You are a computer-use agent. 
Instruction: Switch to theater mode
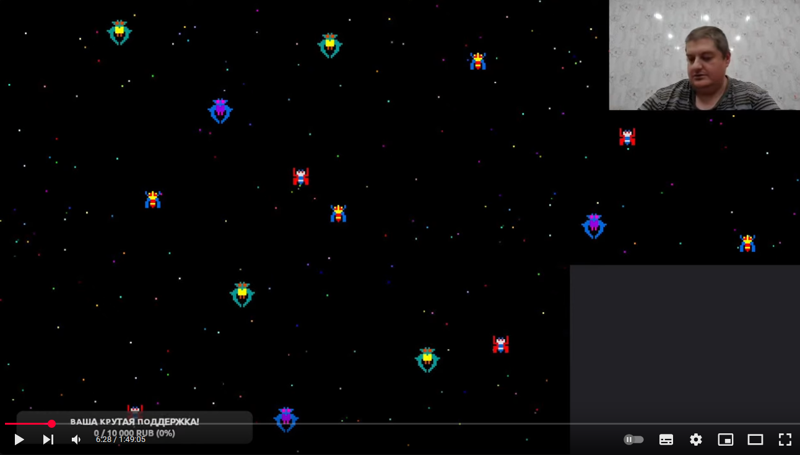[x=755, y=440]
